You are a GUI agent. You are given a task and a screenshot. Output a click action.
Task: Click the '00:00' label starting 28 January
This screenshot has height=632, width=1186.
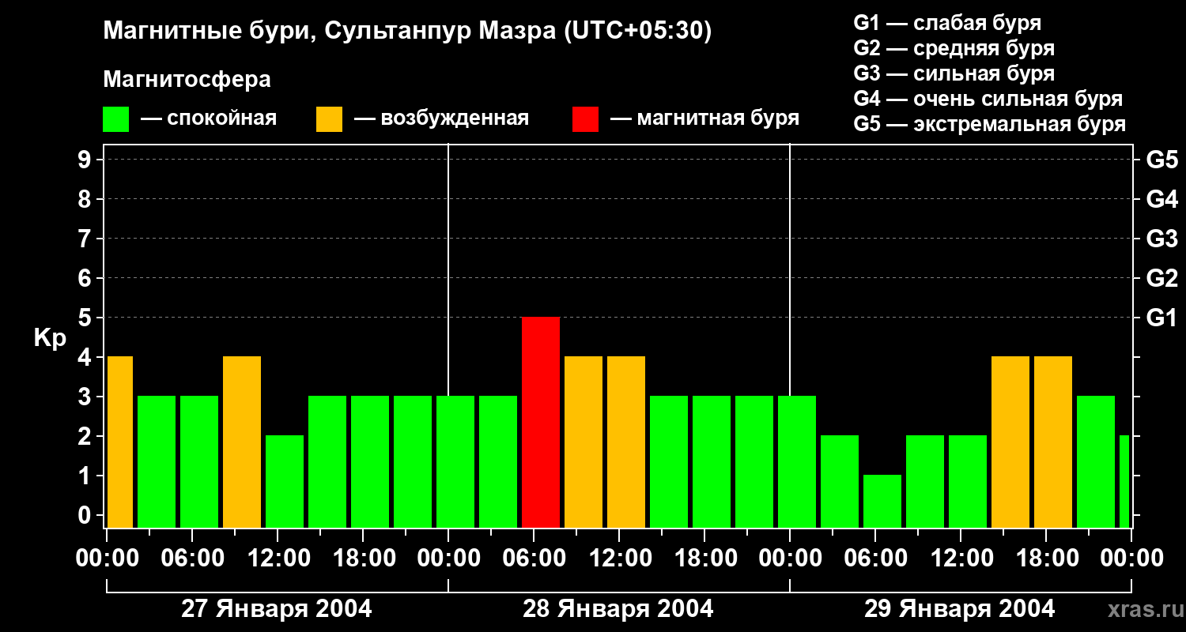click(448, 559)
